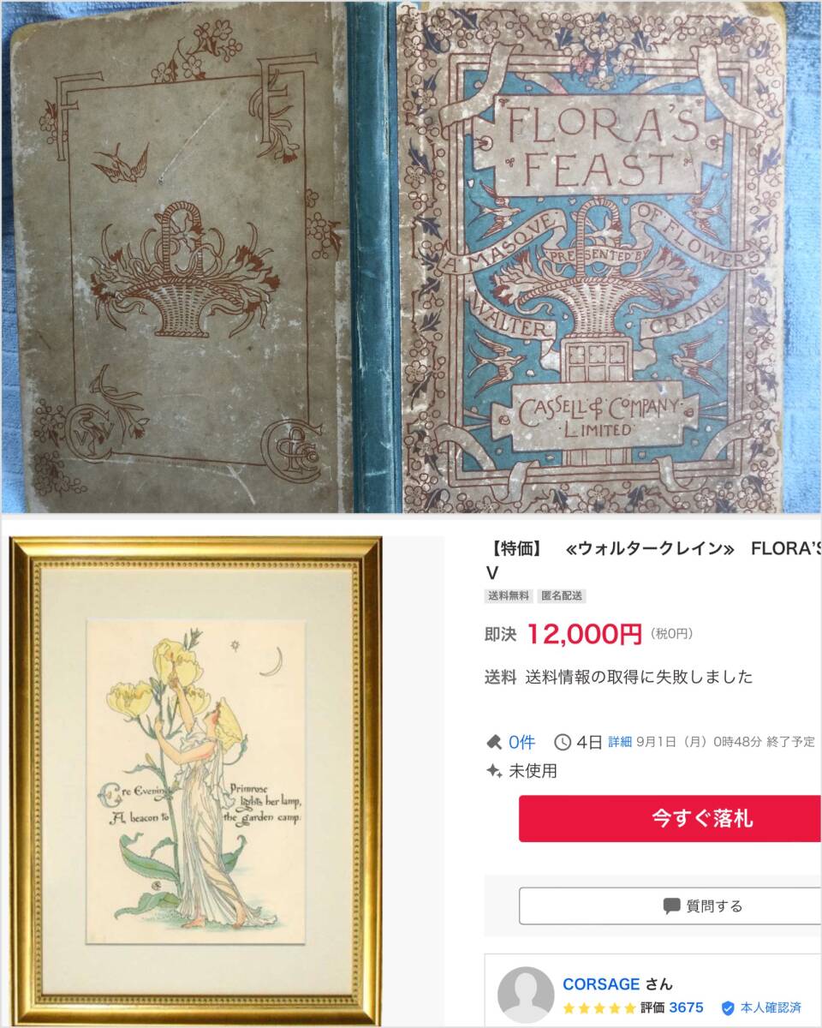Open the CORSAGE seller profile link
The width and height of the screenshot is (822, 1028).
[601, 984]
